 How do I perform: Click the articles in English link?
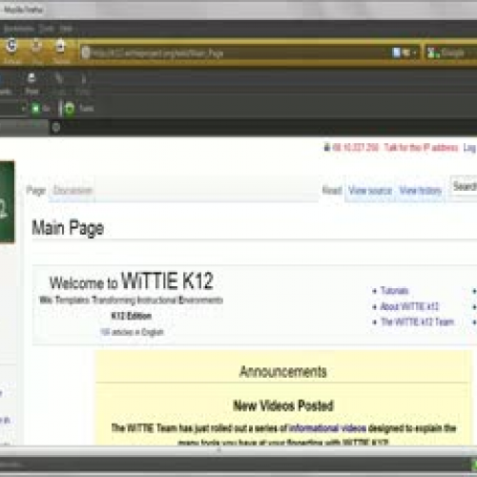coord(132,332)
